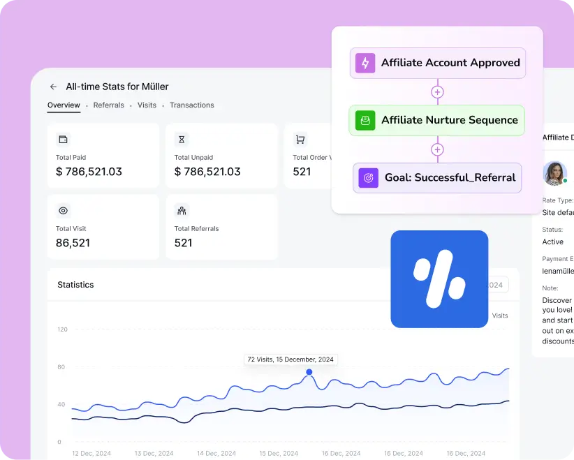Open the Affiliate Account Approved trigger step
The width and height of the screenshot is (574, 460).
pyautogui.click(x=437, y=63)
